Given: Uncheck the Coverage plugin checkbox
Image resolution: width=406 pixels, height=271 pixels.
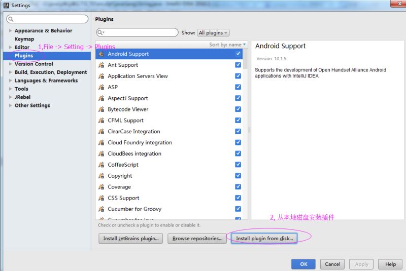Looking at the screenshot, I should point(238,187).
